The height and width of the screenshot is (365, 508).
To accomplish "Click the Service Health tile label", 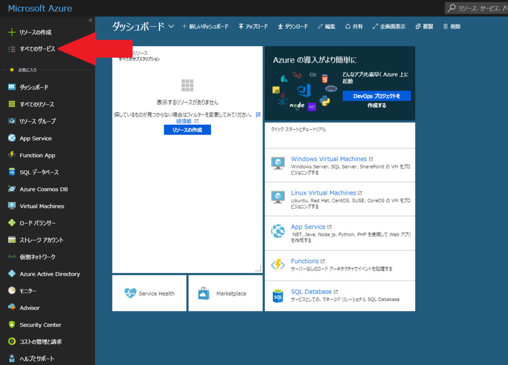I will click(156, 293).
